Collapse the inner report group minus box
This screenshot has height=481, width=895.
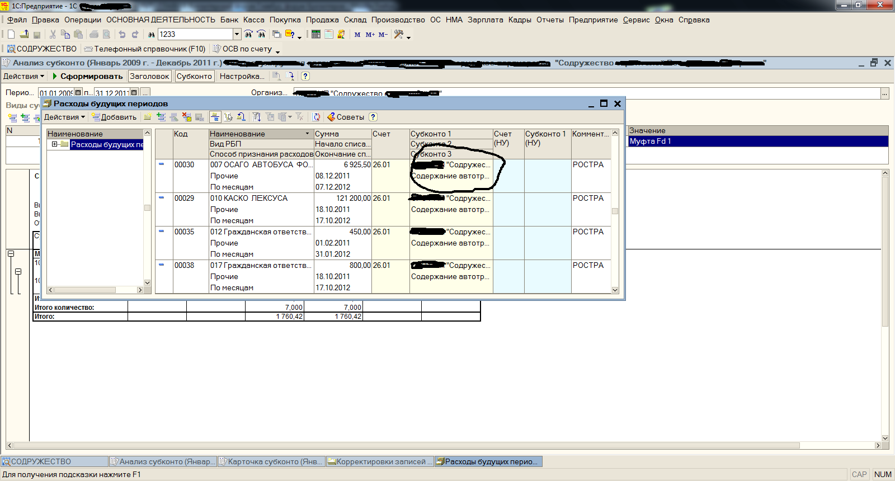18,271
